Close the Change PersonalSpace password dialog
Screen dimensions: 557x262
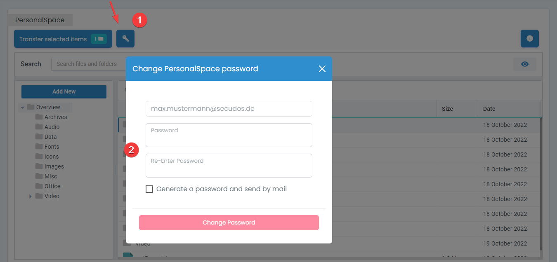pos(322,69)
